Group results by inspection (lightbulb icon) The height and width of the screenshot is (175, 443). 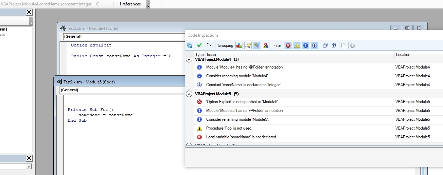pos(248,45)
